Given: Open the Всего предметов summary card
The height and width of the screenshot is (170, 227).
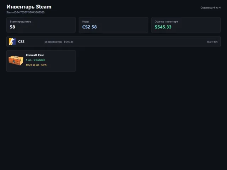Looking at the screenshot, I should tap(41, 25).
